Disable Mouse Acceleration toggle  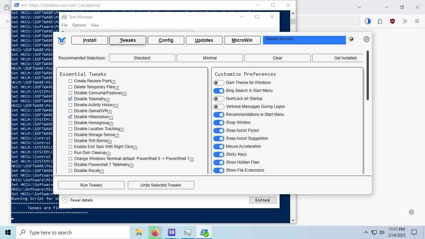(x=219, y=146)
